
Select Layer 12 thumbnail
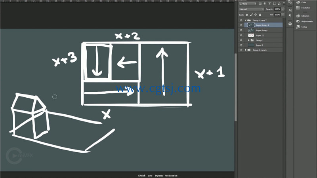(x=251, y=35)
